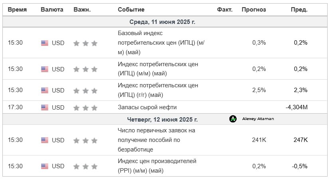This screenshot has width=330, height=179.
Task: Click the US flag in ИПЦ (г/г) row
Action: click(45, 90)
